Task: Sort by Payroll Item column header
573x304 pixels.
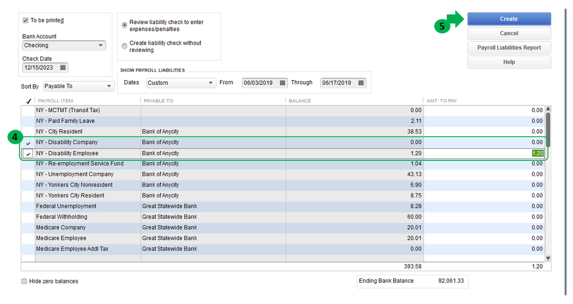Action: point(56,101)
